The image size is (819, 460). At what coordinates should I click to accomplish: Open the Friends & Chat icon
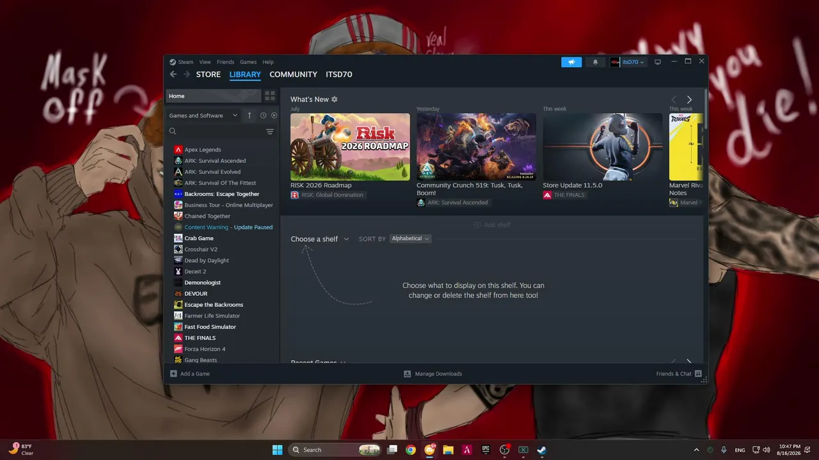click(698, 374)
